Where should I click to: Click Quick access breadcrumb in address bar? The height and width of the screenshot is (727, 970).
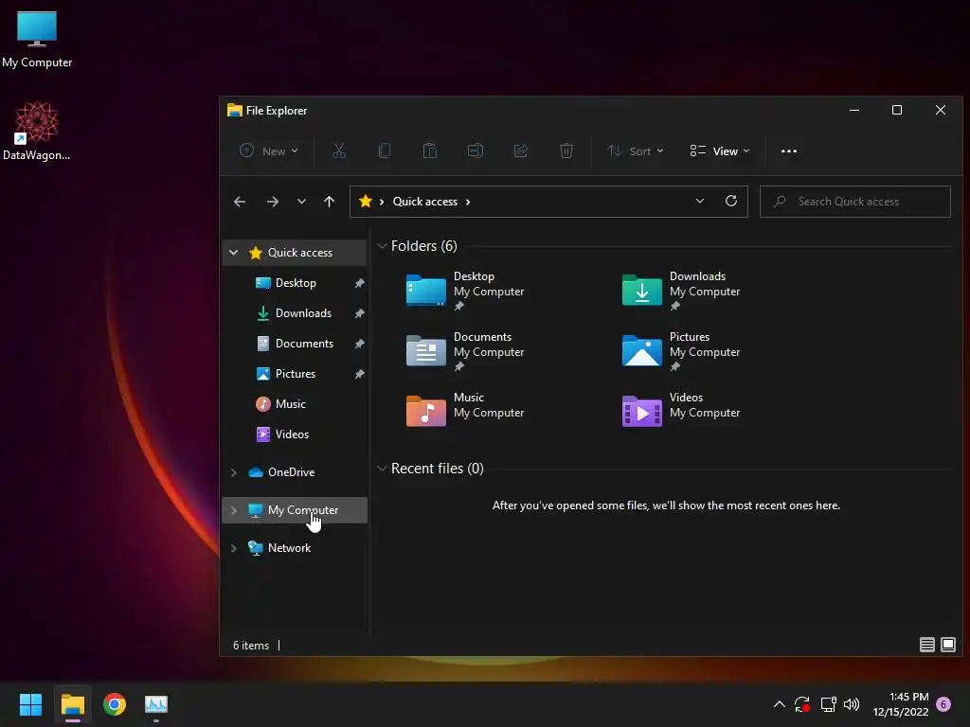click(425, 202)
